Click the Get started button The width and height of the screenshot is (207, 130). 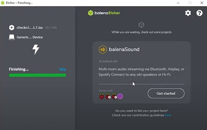point(166,93)
